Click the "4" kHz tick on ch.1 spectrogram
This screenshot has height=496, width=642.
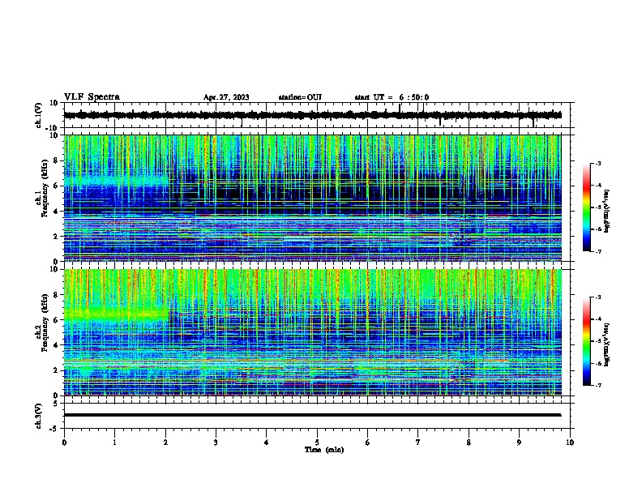tap(57, 212)
